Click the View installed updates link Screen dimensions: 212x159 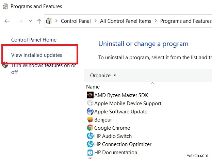click(x=36, y=55)
